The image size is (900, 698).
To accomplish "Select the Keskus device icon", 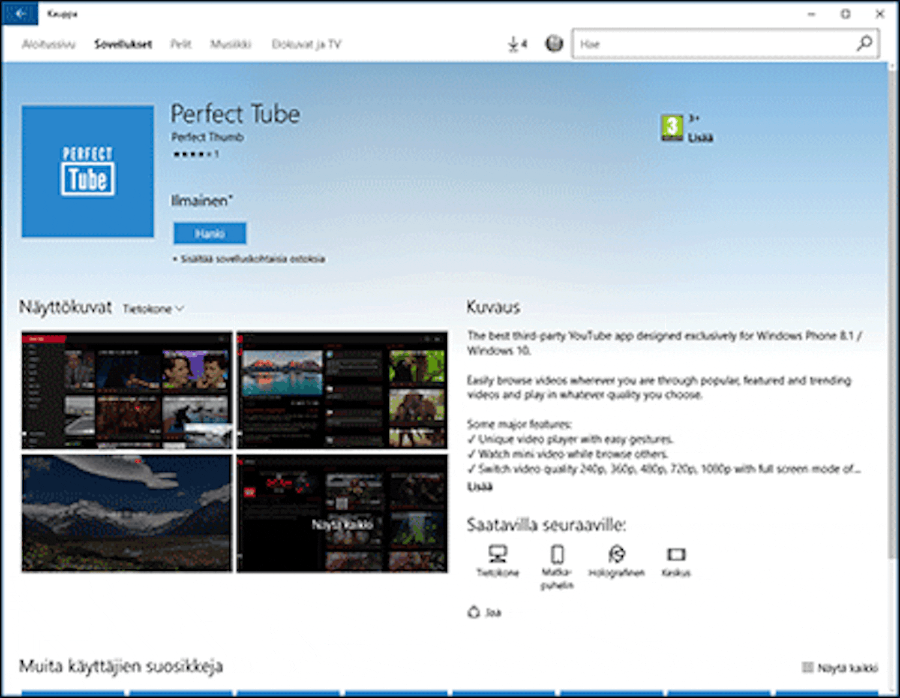I will [676, 554].
